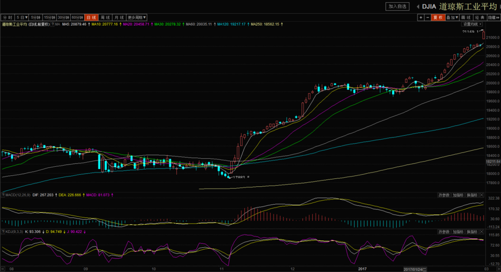Click 改参数 in the MACD panel
501x272 pixels.
tap(444, 195)
